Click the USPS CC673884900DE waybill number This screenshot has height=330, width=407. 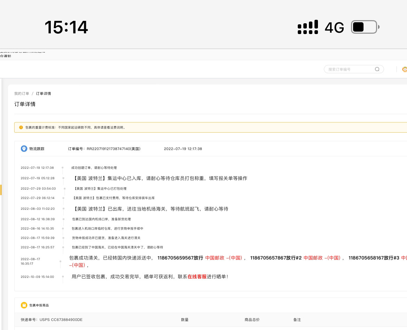(x=62, y=320)
